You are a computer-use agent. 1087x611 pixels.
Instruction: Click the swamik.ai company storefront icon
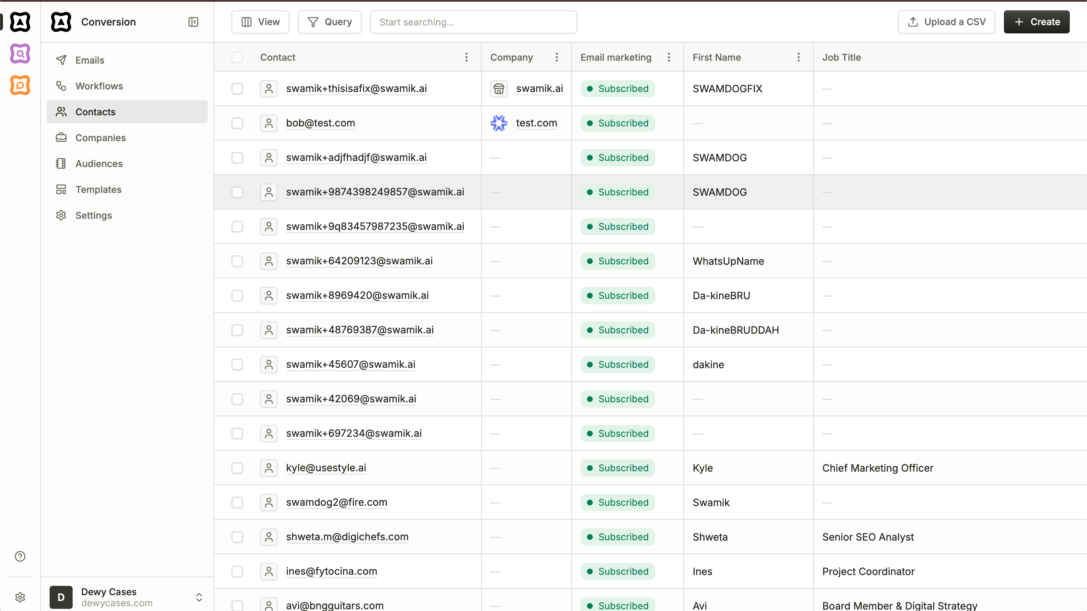tap(499, 89)
